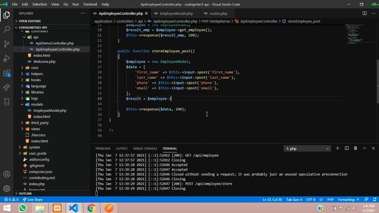
Task: Open File Explorer from the taskbar
Action: tap(40, 208)
